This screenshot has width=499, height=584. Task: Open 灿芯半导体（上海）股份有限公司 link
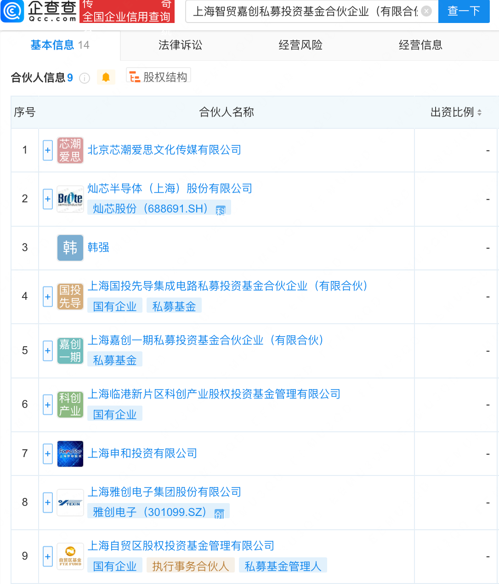click(x=170, y=189)
